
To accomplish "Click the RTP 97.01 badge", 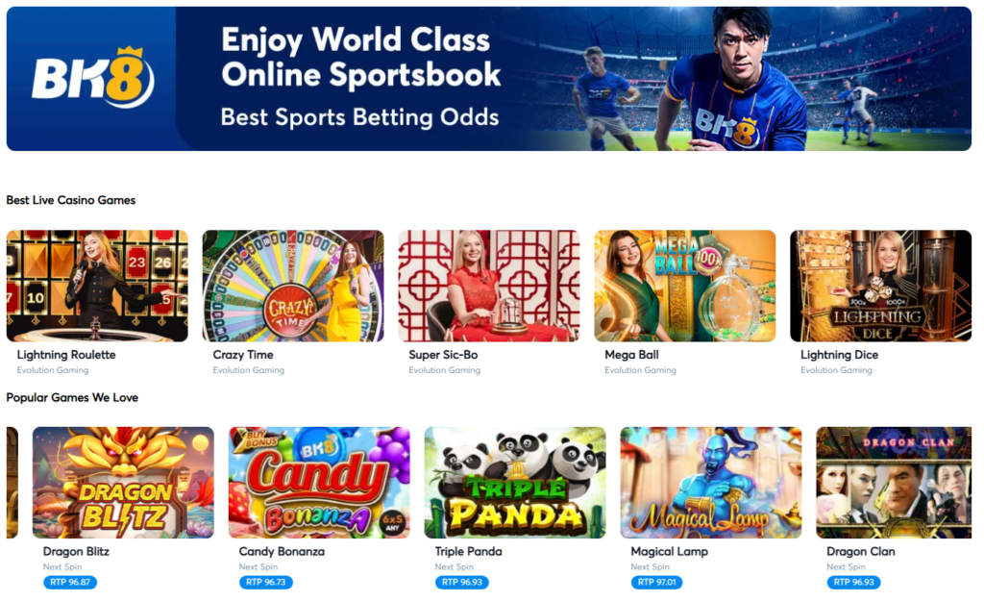I will click(x=656, y=582).
